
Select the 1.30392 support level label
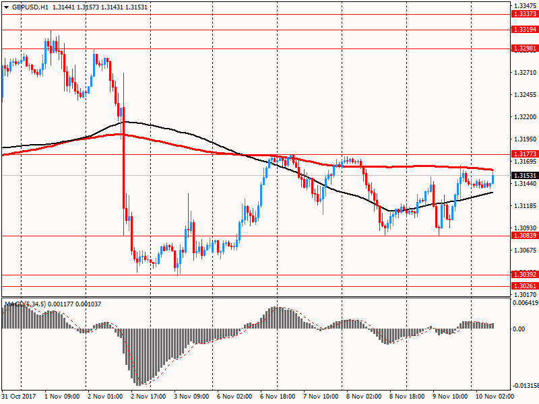coord(525,275)
